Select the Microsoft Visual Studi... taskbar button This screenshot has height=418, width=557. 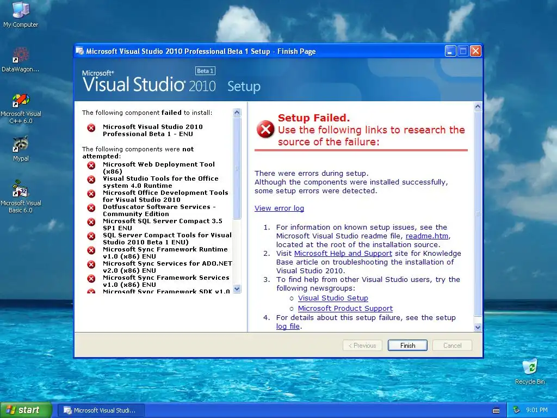101,410
